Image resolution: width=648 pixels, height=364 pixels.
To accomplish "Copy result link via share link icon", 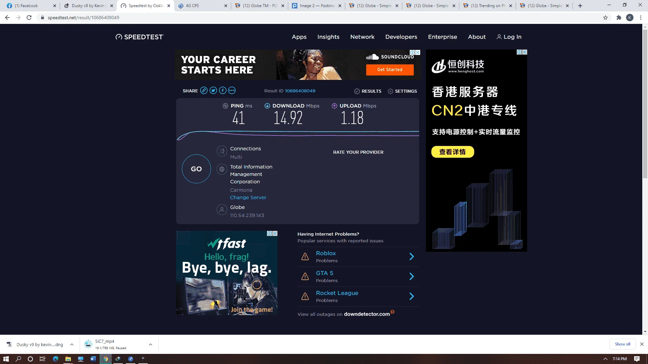I will pyautogui.click(x=204, y=91).
